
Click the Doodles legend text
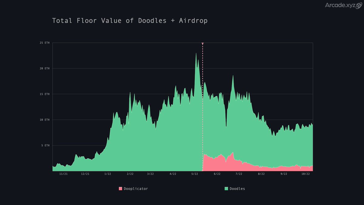[238, 188]
